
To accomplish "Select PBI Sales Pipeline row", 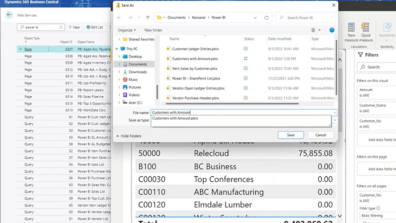I will click(64, 97).
